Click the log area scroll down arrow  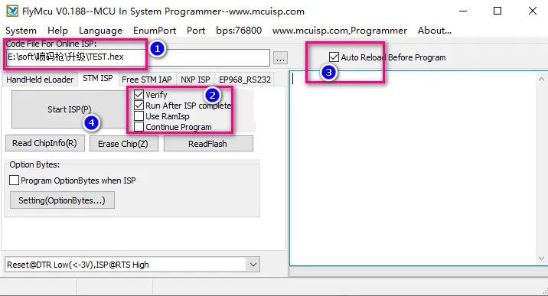coord(541,259)
